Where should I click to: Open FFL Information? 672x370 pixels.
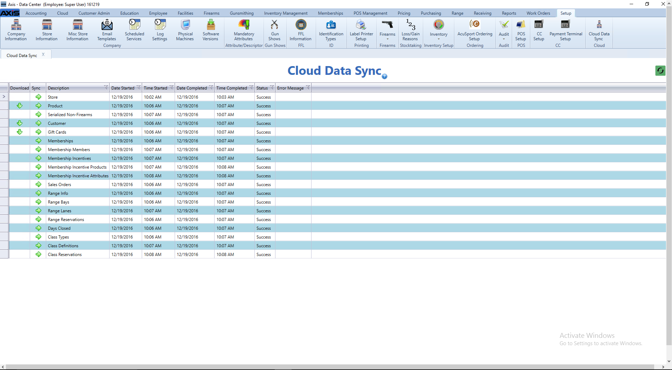point(301,30)
